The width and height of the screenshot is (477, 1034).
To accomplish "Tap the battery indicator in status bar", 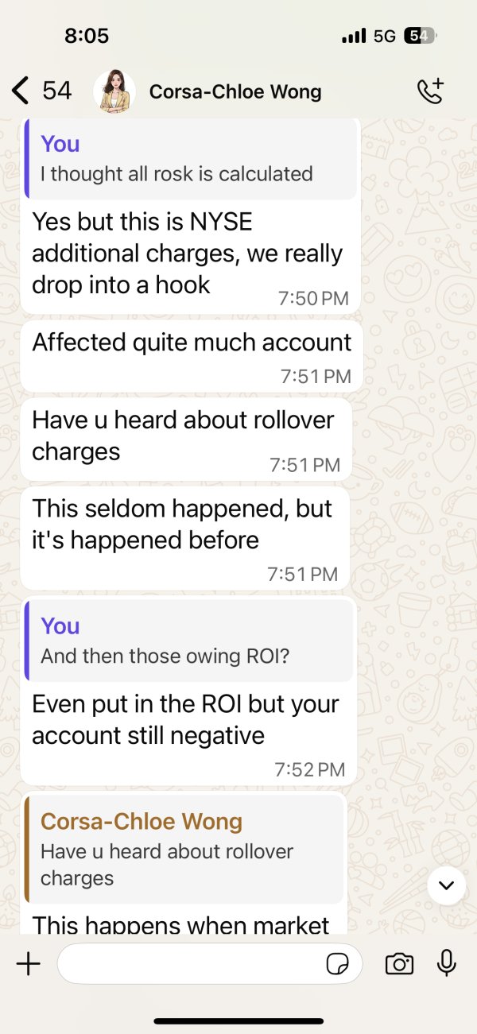I will pos(420,36).
